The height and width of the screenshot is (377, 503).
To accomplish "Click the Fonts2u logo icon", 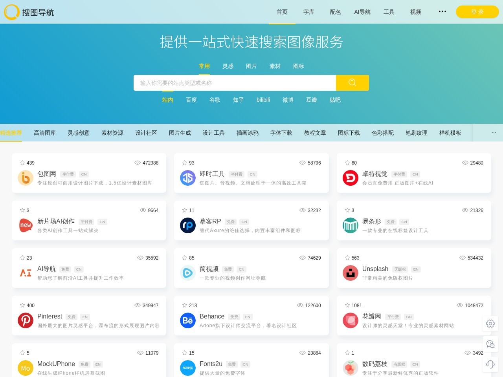I will (x=188, y=368).
